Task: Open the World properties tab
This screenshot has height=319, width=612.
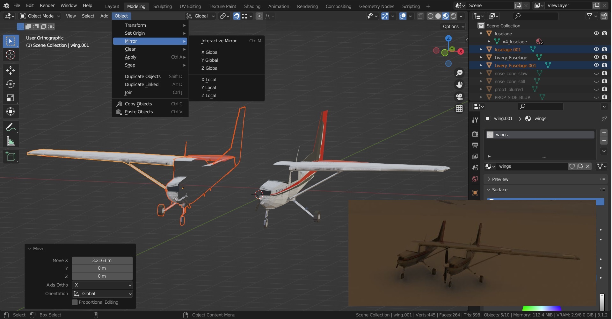Action: tap(475, 179)
